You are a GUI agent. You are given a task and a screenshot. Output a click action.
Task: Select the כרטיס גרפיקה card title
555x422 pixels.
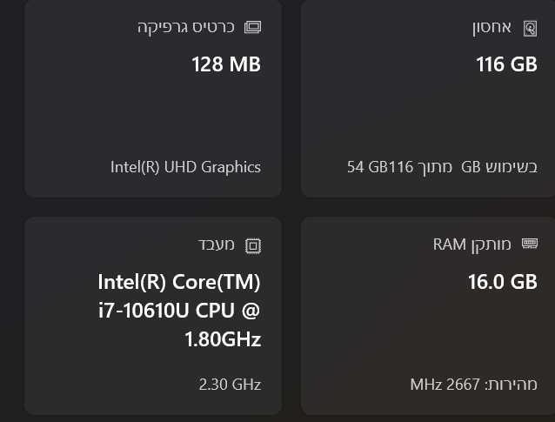[186, 27]
